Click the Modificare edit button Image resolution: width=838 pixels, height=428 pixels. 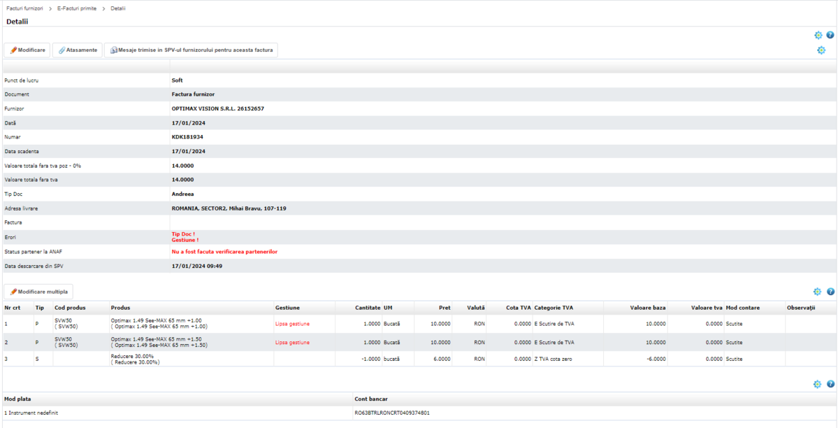point(27,50)
